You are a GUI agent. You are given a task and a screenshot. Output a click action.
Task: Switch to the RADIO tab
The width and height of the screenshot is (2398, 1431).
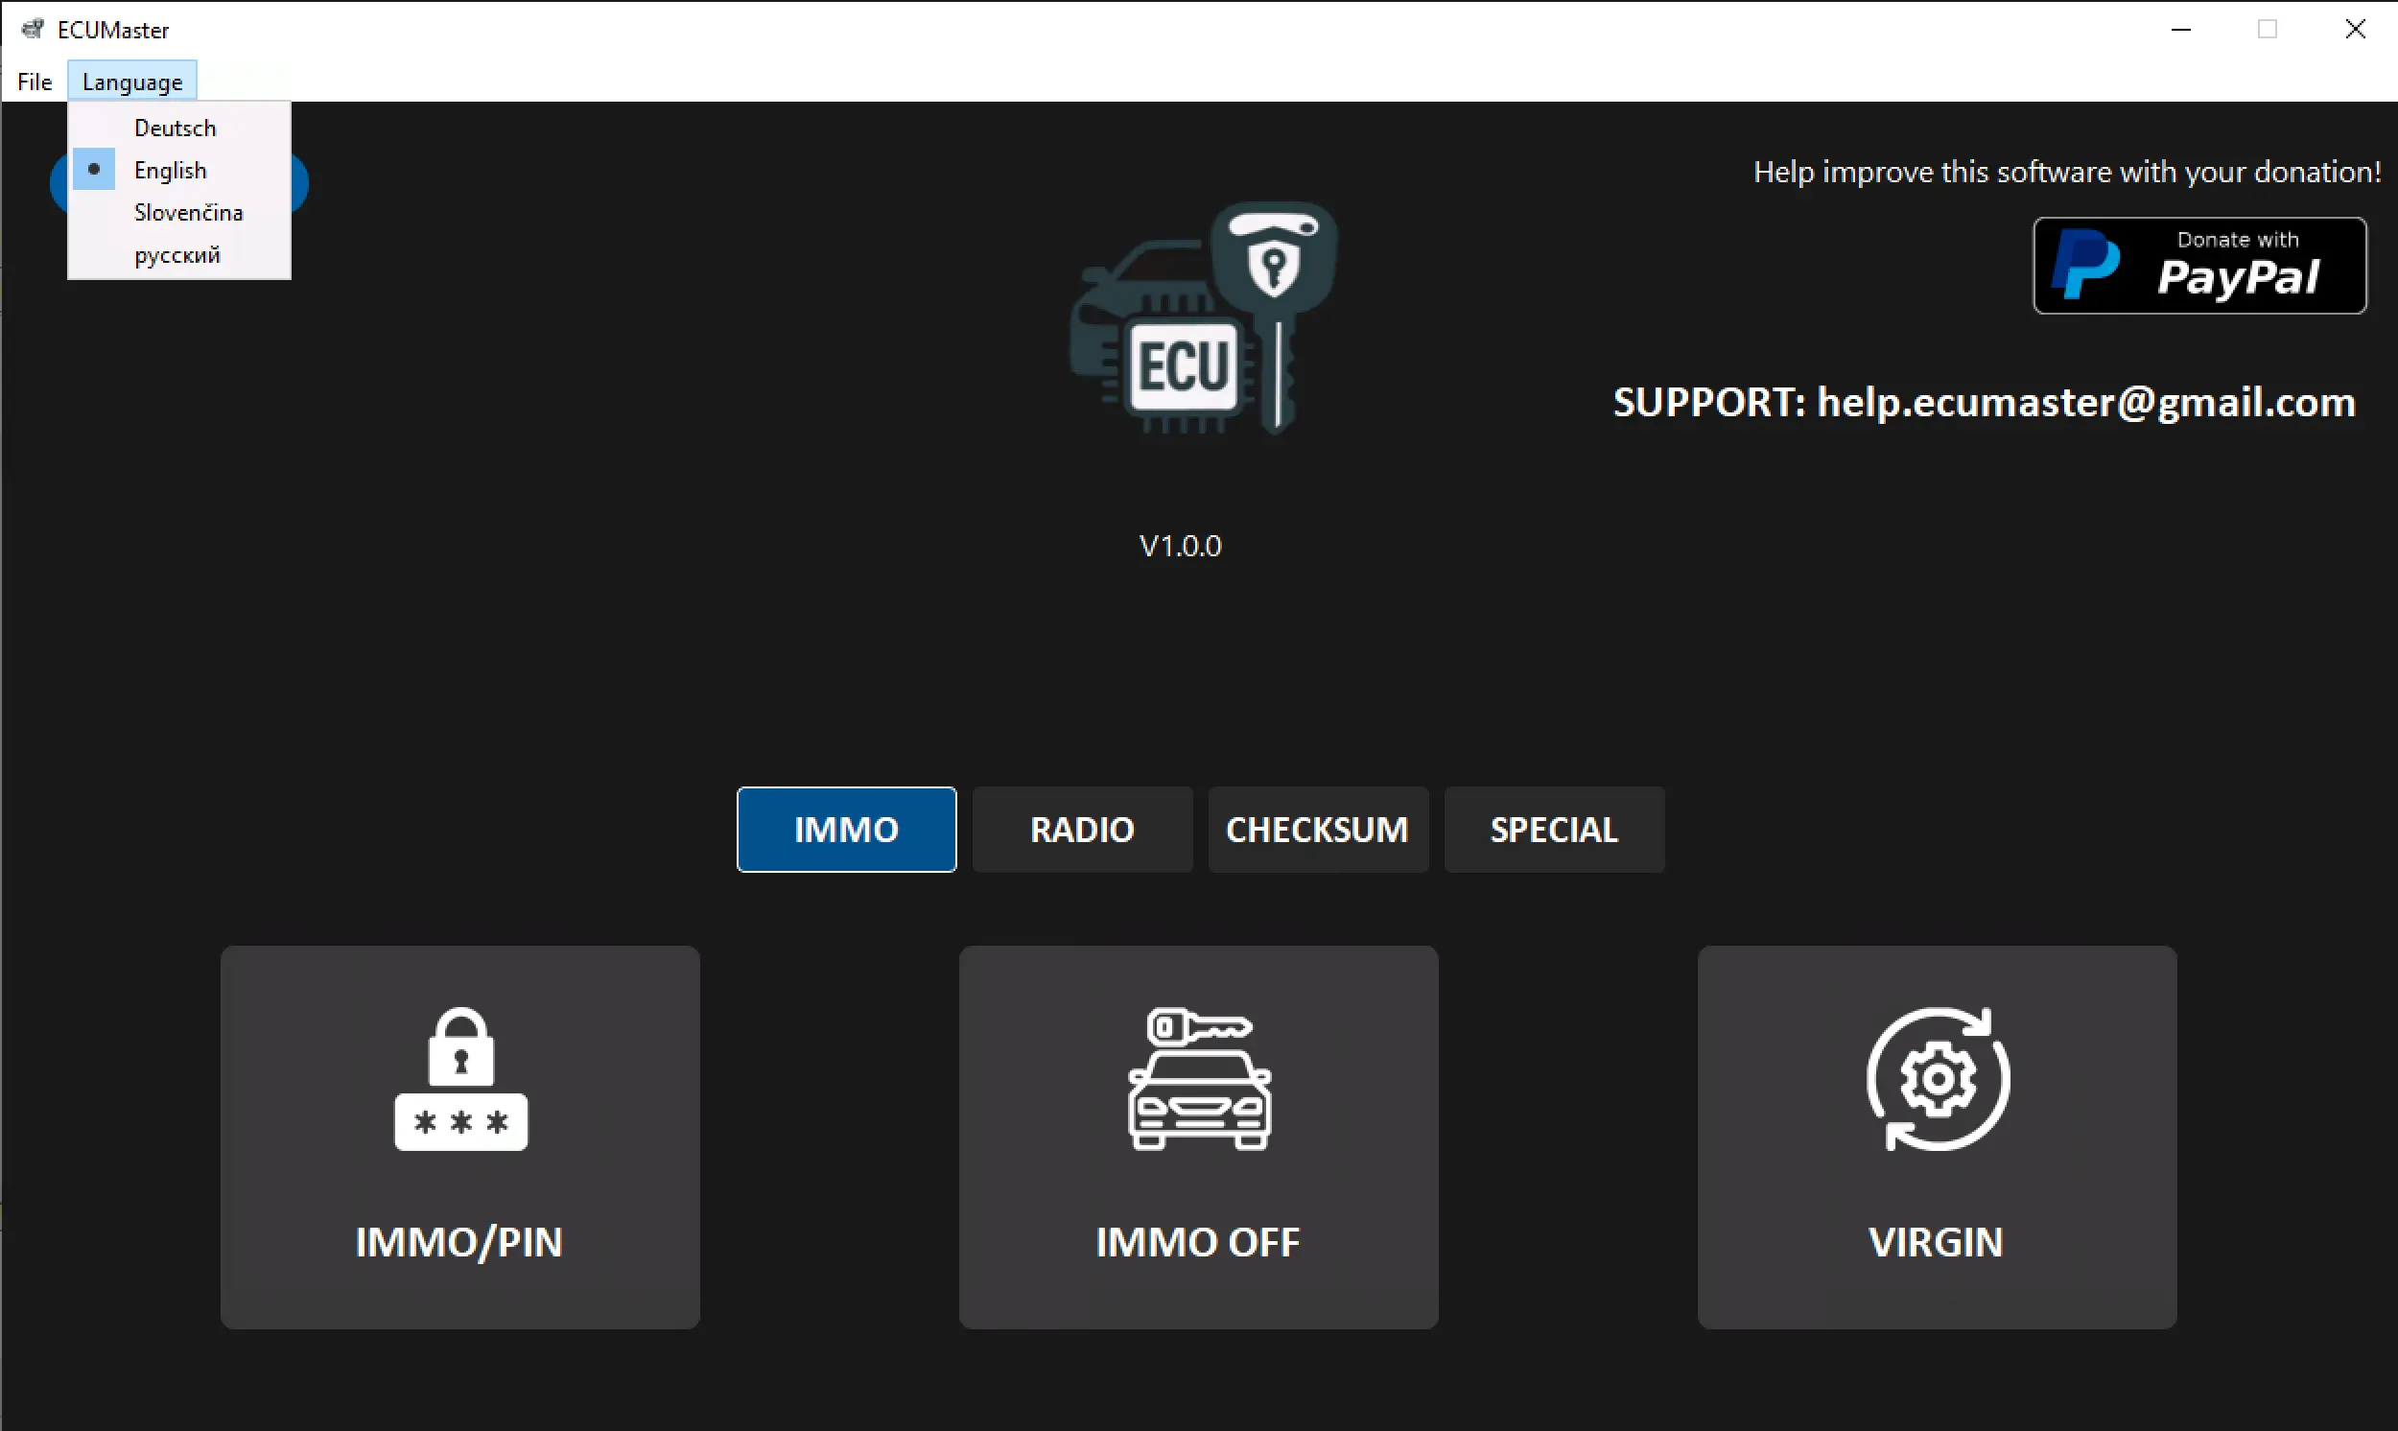coord(1081,830)
